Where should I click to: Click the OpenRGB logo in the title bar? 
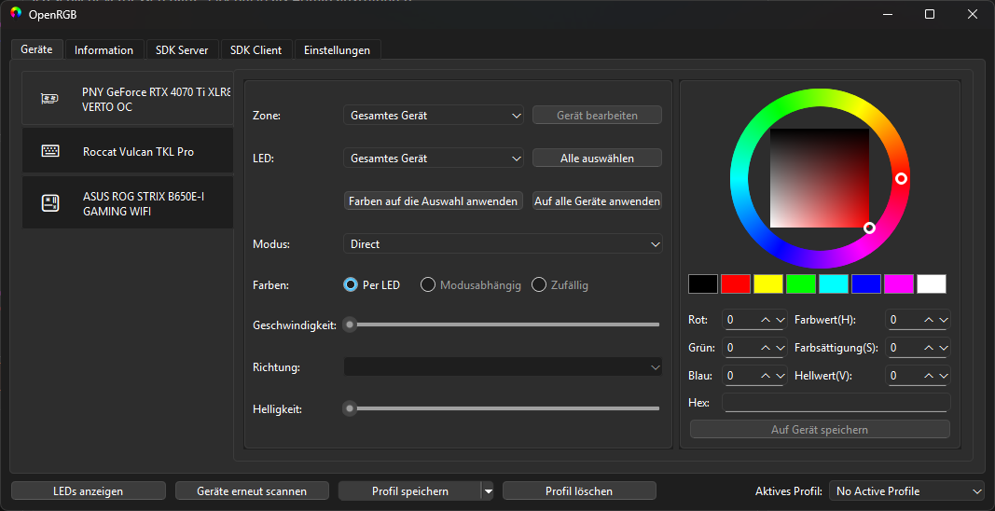16,14
